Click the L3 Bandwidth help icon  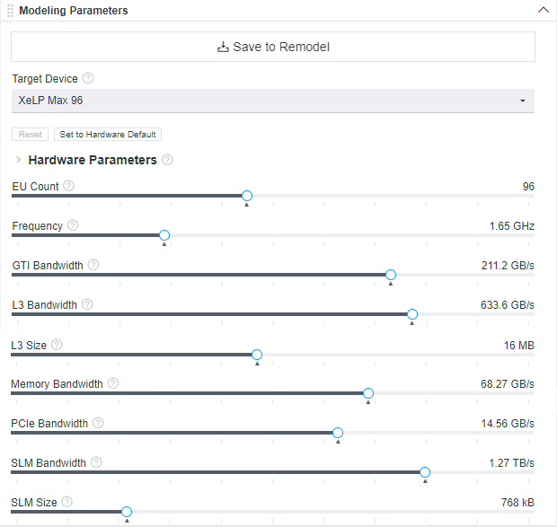tap(87, 305)
